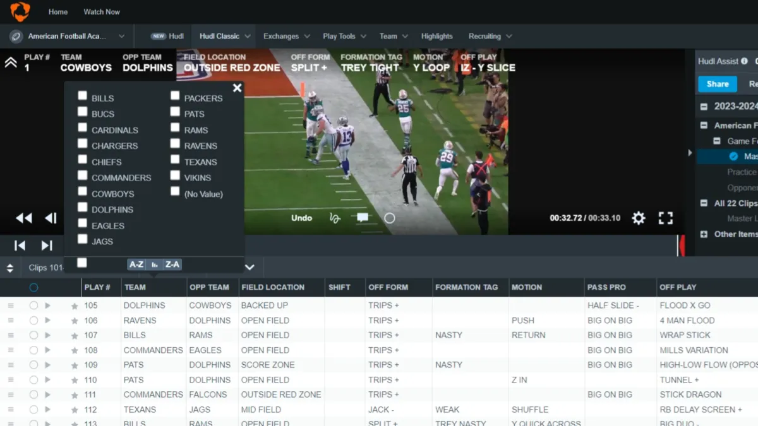This screenshot has width=758, height=426.
Task: Enter fullscreen video mode
Action: (x=666, y=218)
